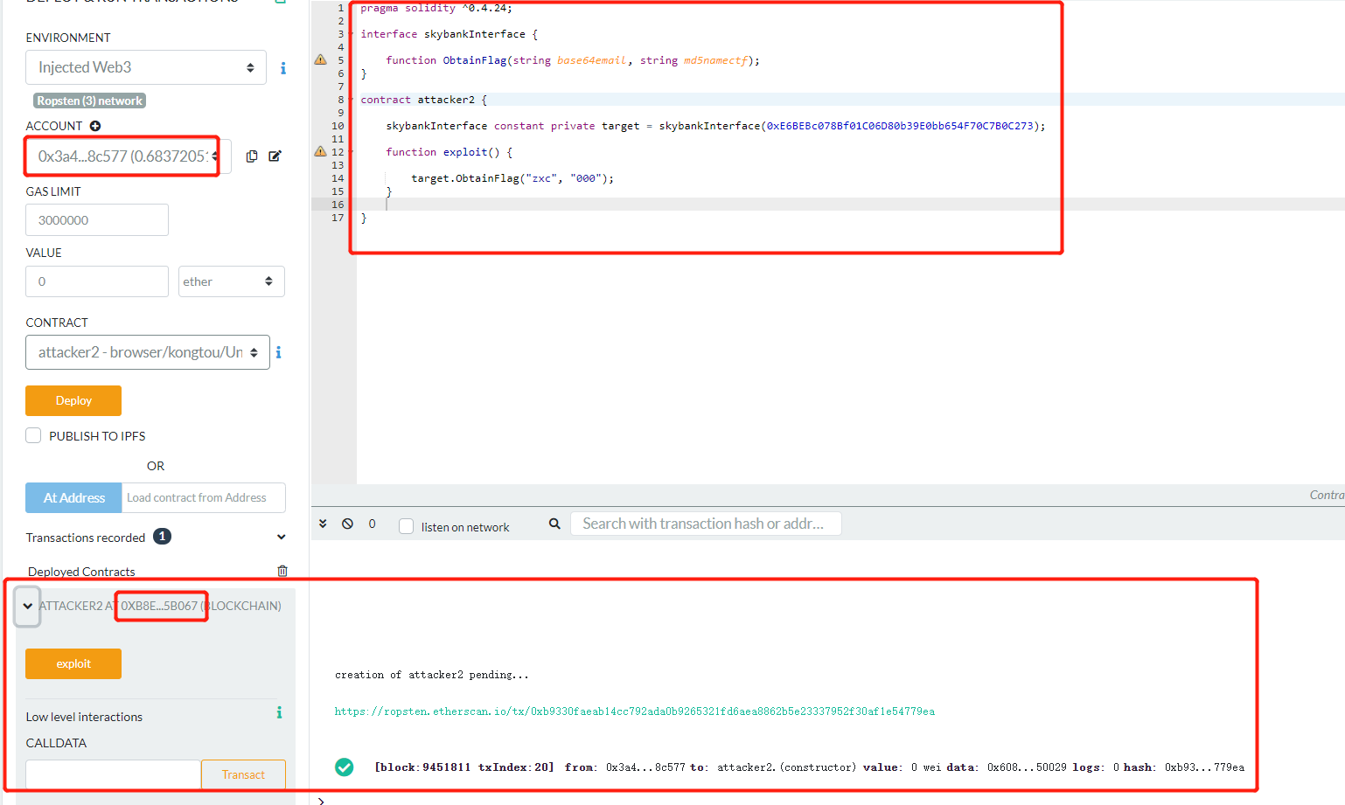Image resolution: width=1345 pixels, height=805 pixels.
Task: Click the warning icon on line 12
Action: point(321,151)
